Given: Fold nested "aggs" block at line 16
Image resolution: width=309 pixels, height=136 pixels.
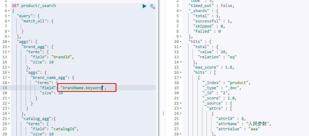Looking at the screenshot, I should click(9, 72).
